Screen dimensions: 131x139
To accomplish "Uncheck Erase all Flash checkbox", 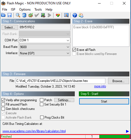I will point(74,50).
